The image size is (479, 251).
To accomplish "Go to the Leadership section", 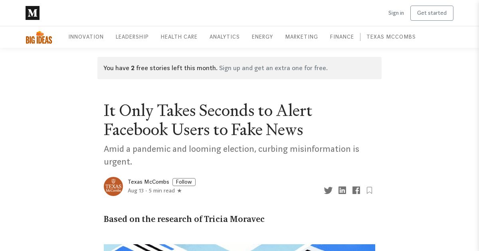I will (x=132, y=37).
